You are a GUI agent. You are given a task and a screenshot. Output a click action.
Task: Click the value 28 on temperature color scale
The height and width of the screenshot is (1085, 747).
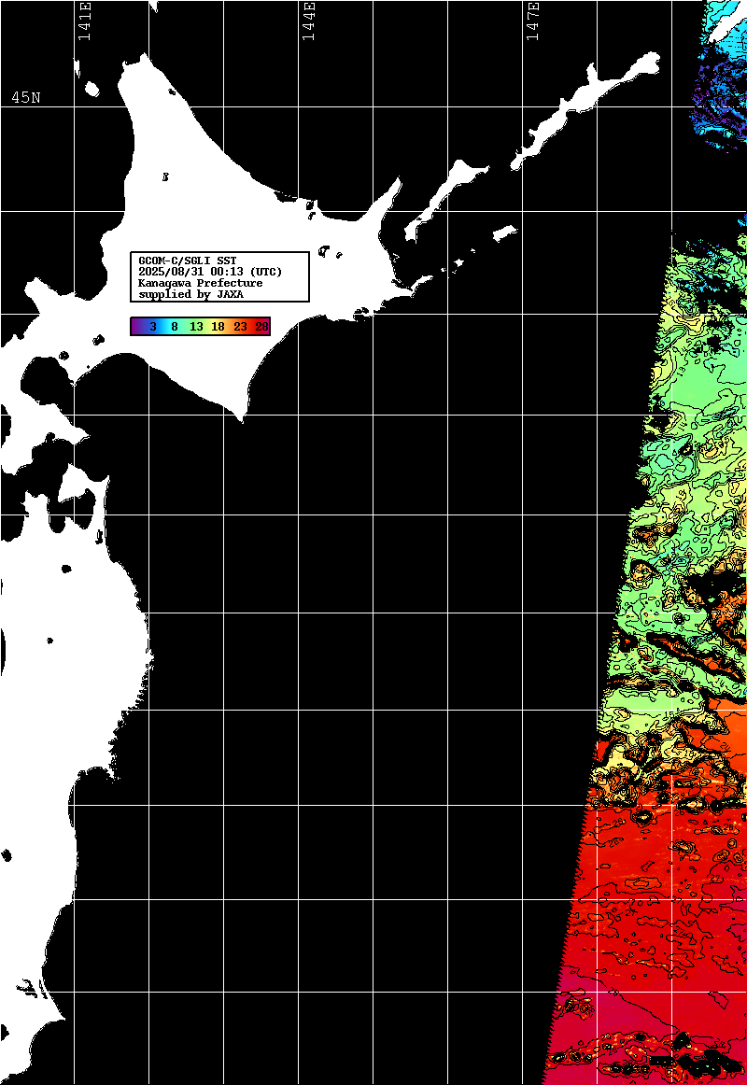(261, 327)
